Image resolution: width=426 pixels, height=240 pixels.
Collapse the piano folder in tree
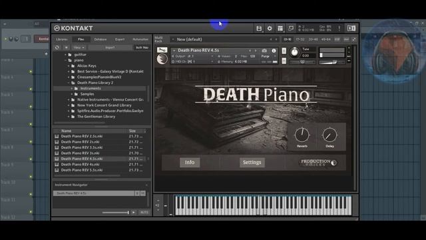[66, 61]
